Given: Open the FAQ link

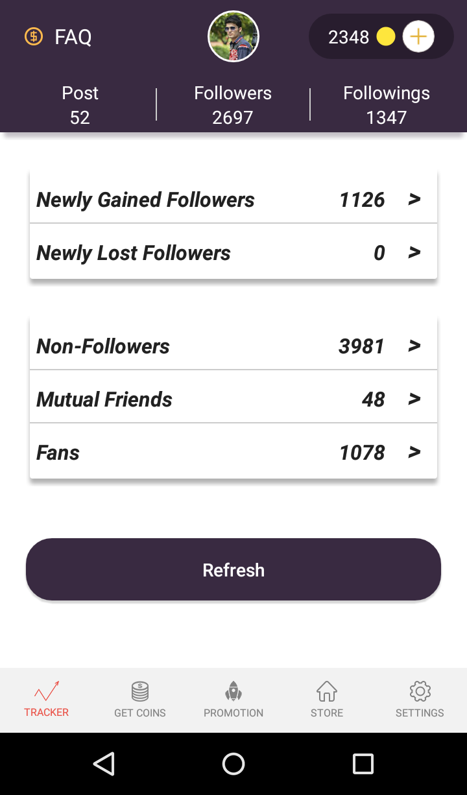Looking at the screenshot, I should (73, 37).
